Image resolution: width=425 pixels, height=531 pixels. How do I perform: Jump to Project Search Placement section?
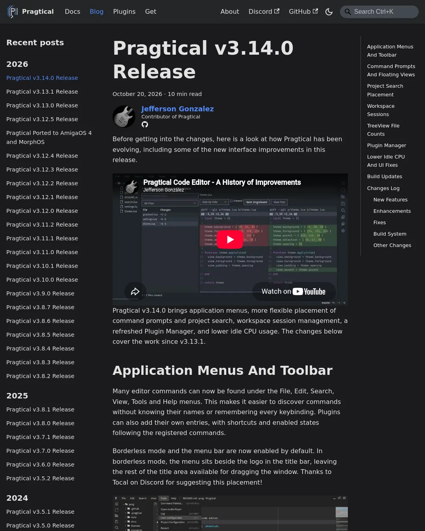(x=385, y=90)
